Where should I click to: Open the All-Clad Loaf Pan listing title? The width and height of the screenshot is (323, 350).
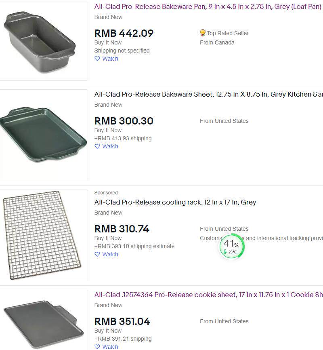(x=208, y=7)
